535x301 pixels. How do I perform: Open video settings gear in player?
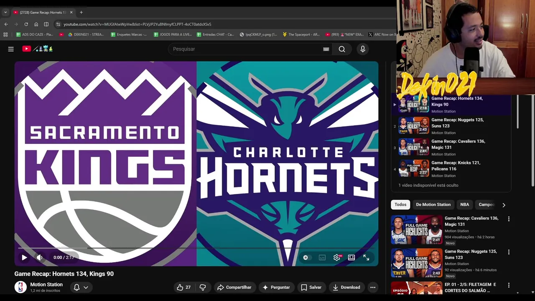[337, 258]
